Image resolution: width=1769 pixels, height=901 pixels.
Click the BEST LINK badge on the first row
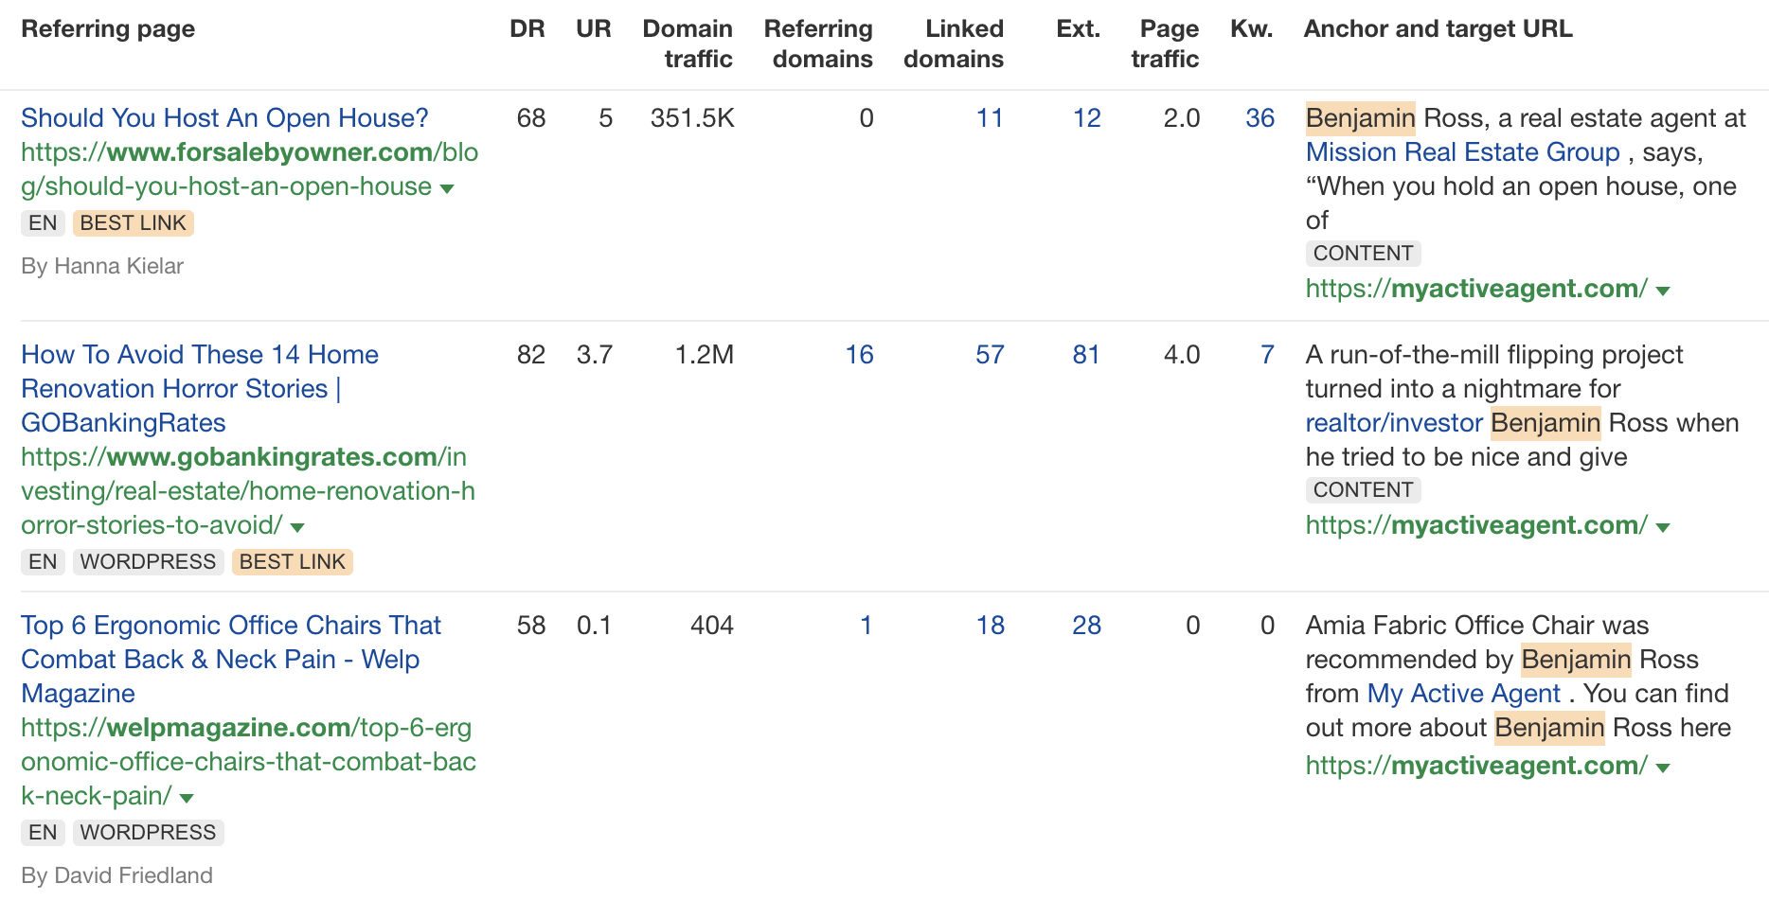pos(133,222)
